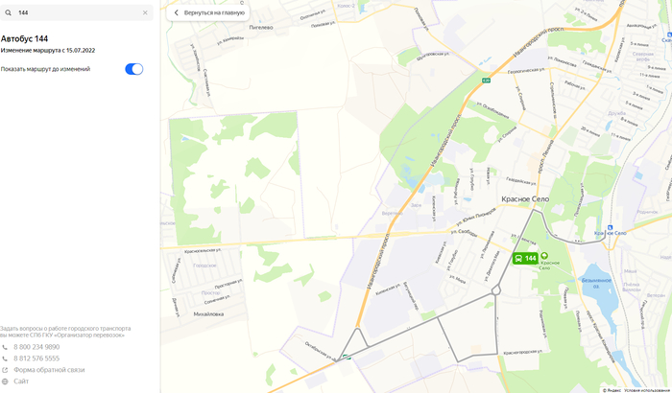
Task: Call number 8 812 576 5555
Action: point(36,358)
